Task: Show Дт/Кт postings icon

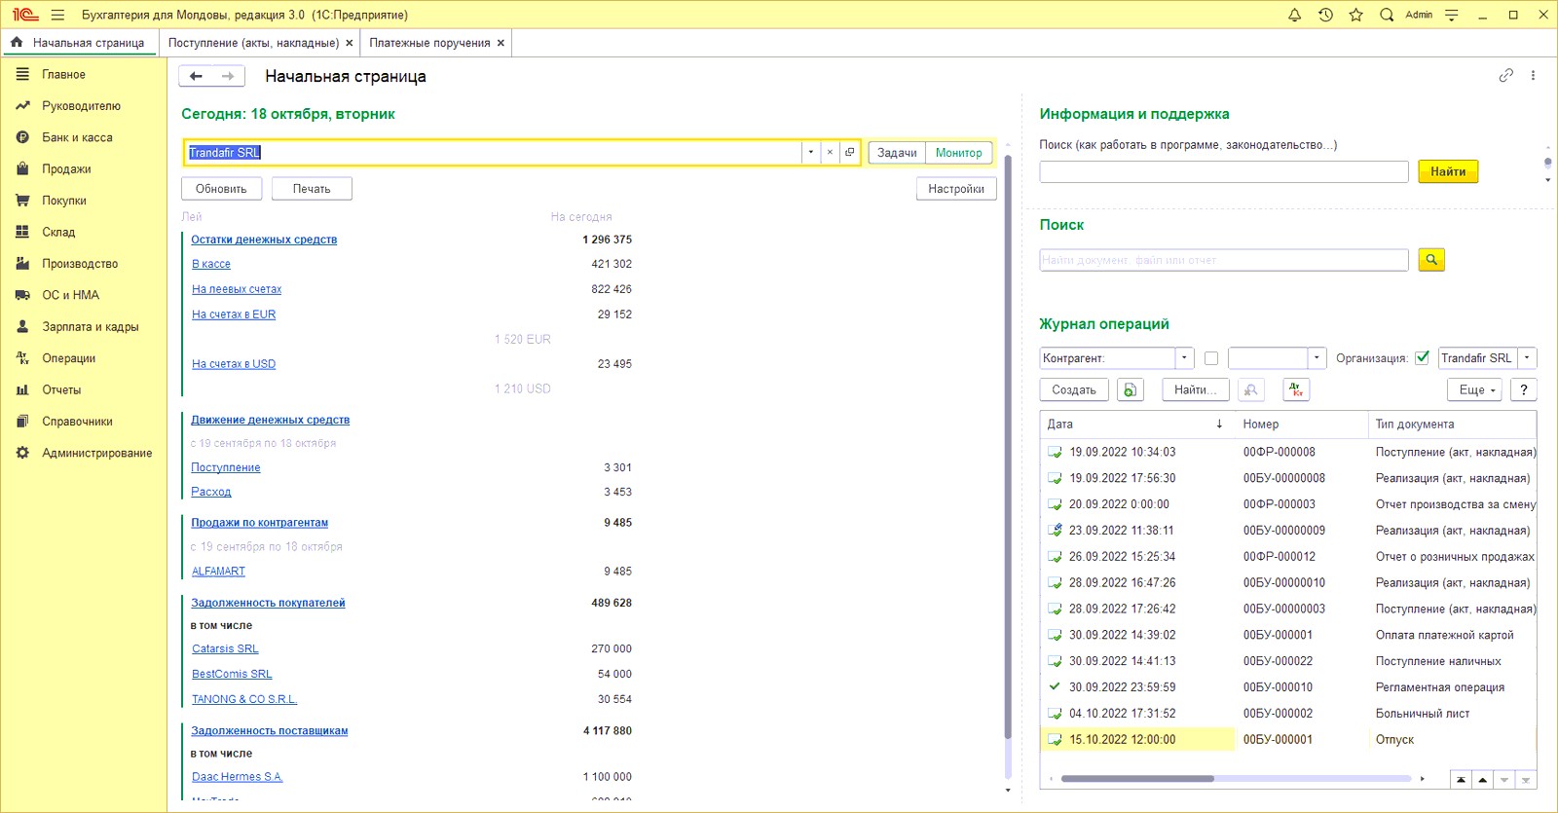Action: [1296, 389]
